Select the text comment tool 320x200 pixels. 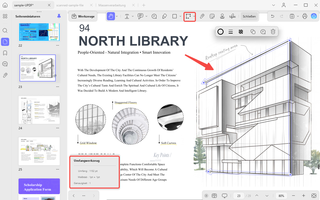(140, 16)
